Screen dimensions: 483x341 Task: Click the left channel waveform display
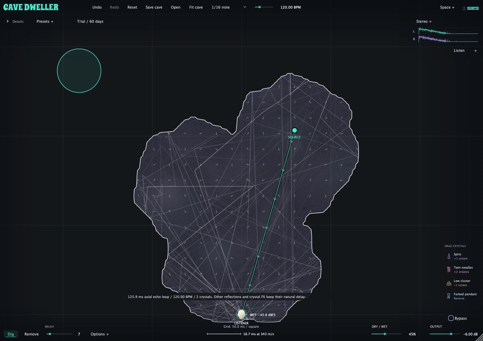coord(448,31)
